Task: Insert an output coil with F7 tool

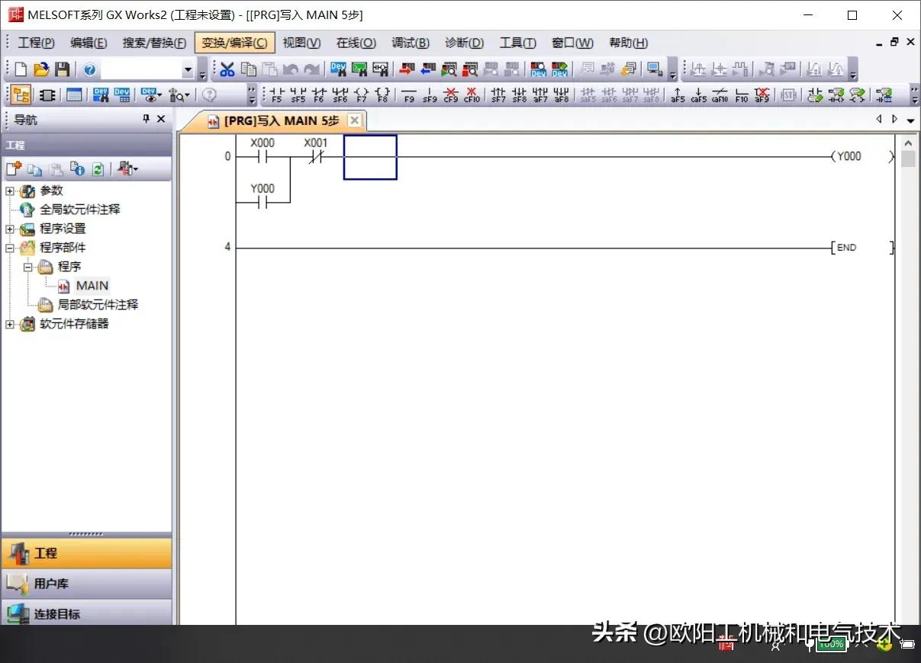Action: click(361, 95)
